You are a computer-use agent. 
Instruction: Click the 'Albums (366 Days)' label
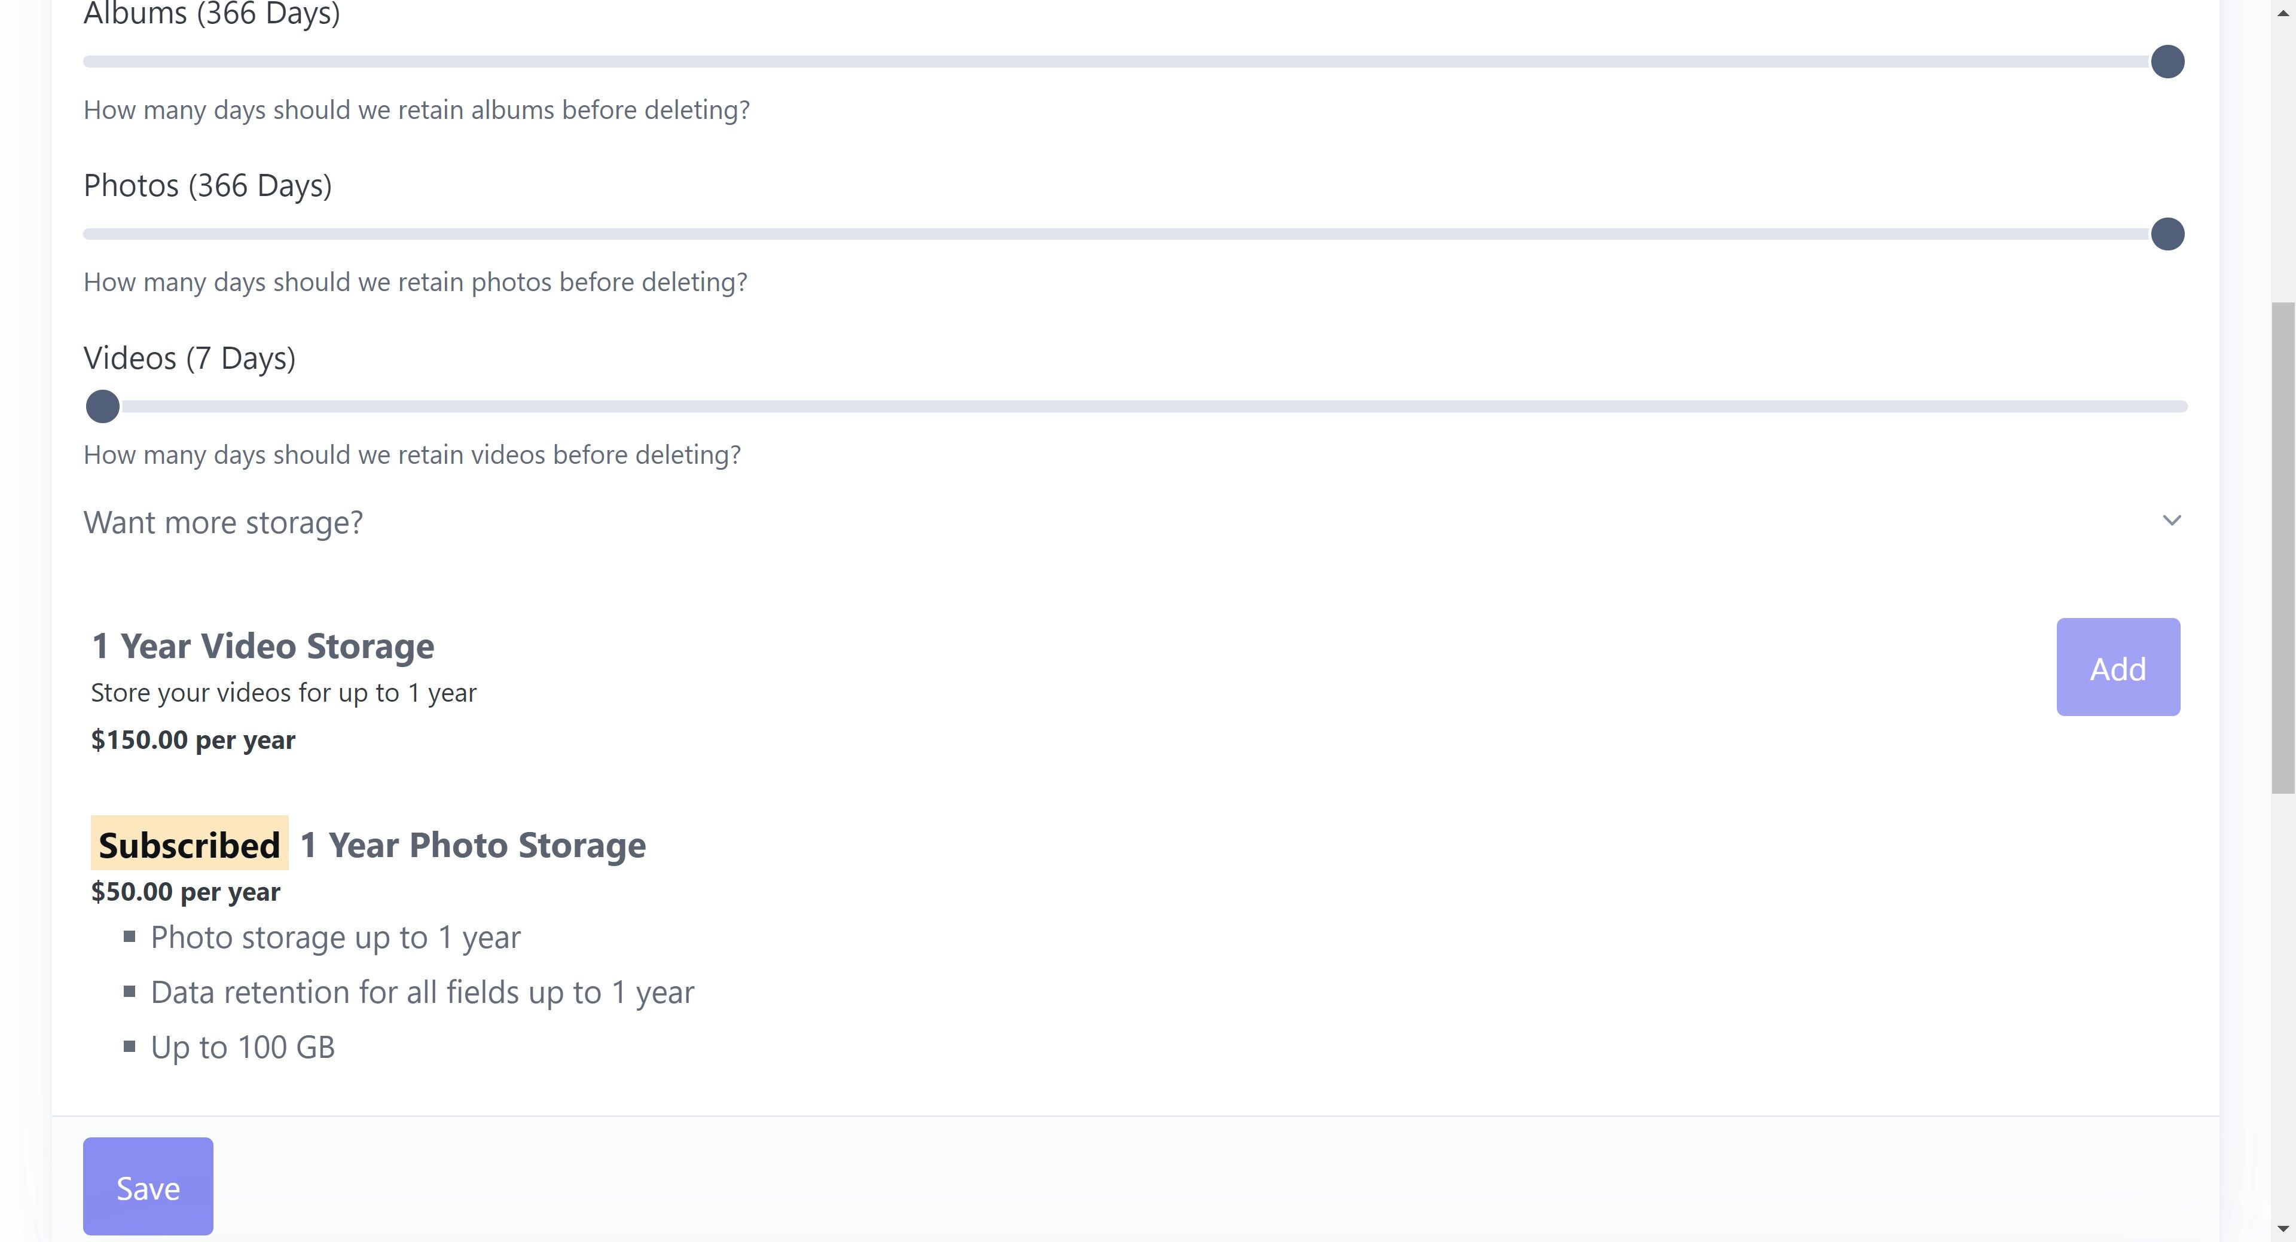point(211,14)
